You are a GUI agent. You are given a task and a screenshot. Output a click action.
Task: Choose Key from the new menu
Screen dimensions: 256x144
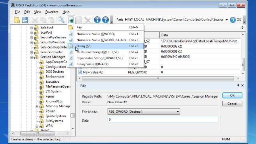coord(106,27)
